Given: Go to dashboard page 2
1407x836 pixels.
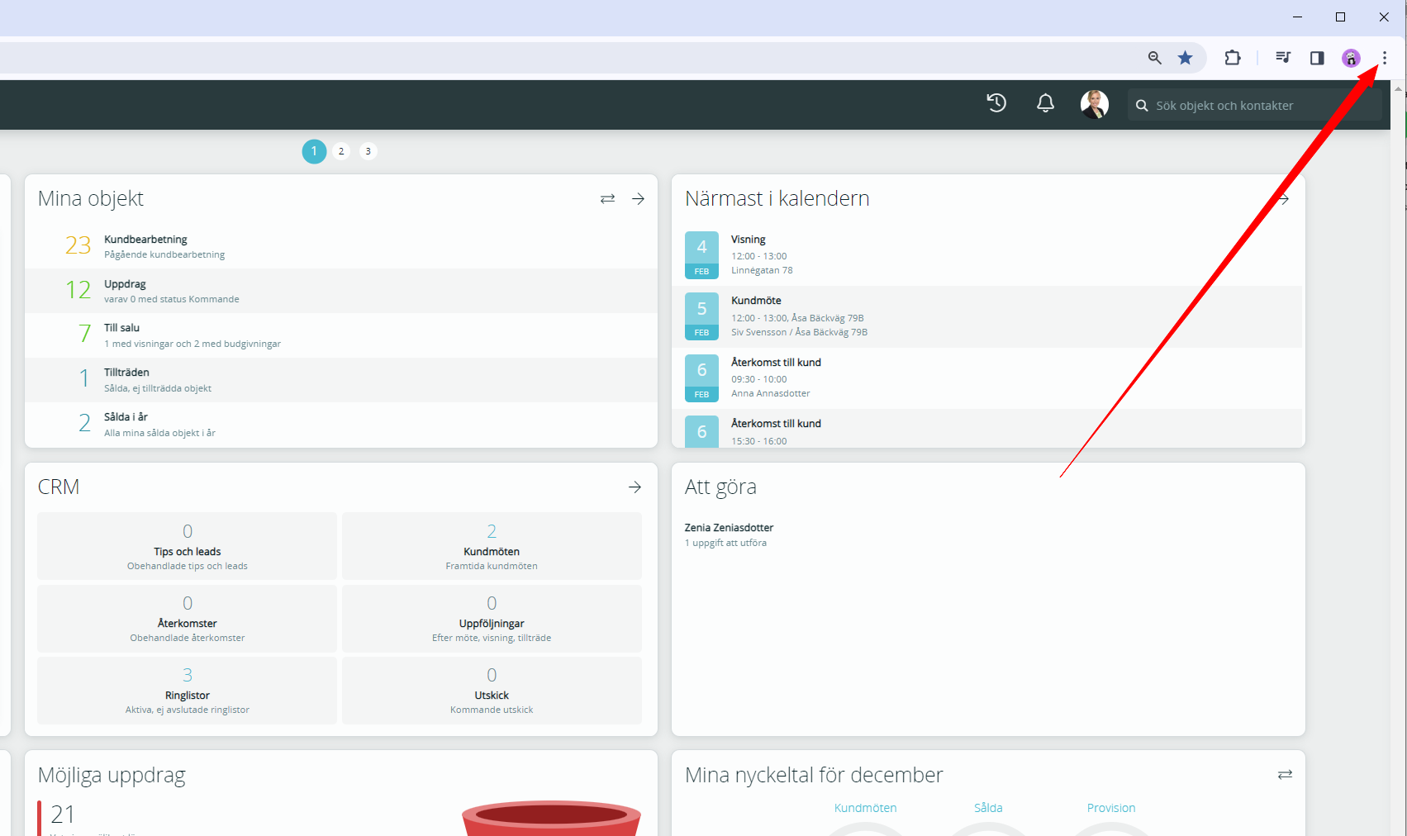Looking at the screenshot, I should coord(341,151).
